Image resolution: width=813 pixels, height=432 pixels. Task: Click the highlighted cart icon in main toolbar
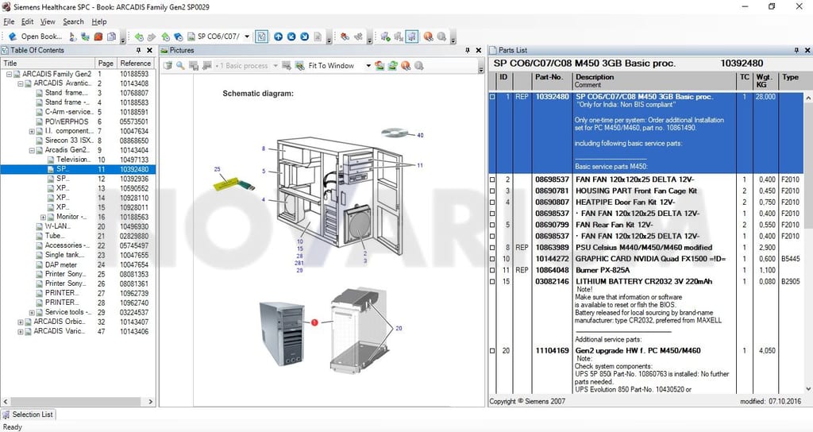[x=412, y=37]
